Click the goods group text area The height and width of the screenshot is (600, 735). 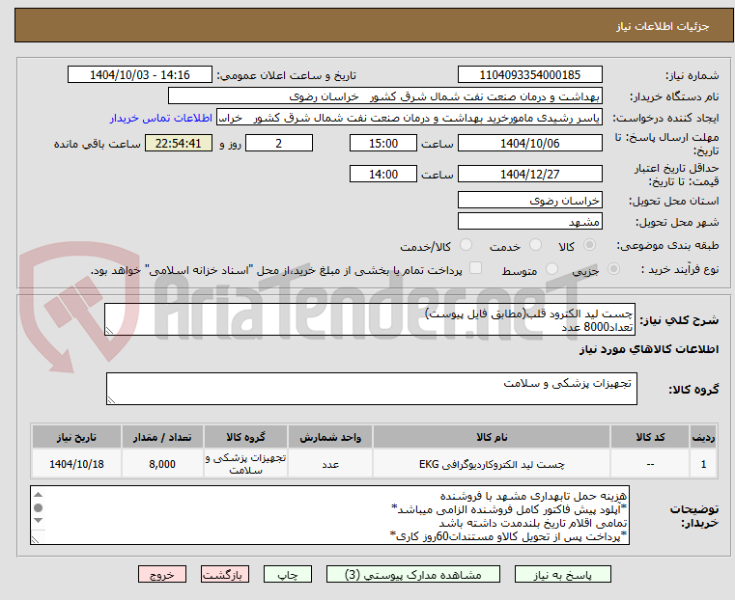[x=372, y=389]
